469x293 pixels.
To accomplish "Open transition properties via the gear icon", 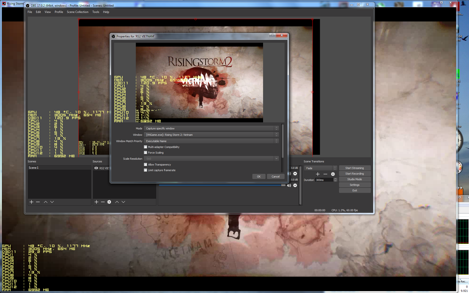I will 333,174.
